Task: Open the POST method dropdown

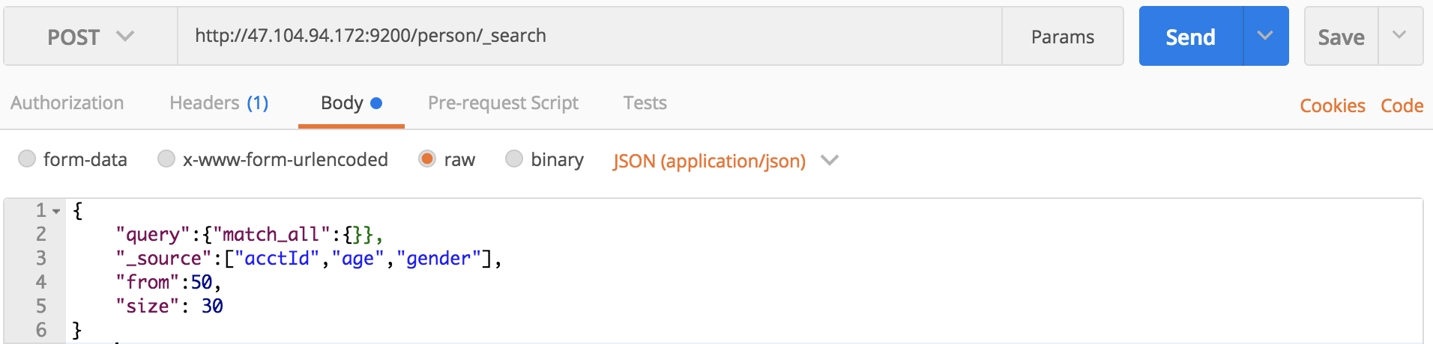Action: [91, 37]
